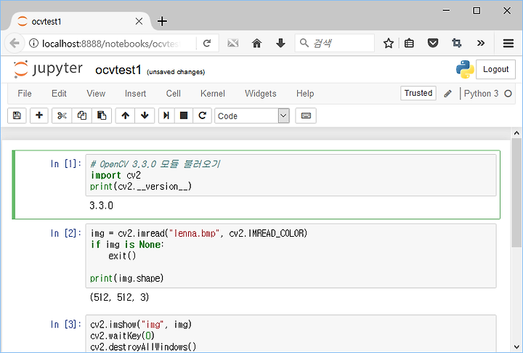Cut selected cells with the scissors icon

click(62, 115)
